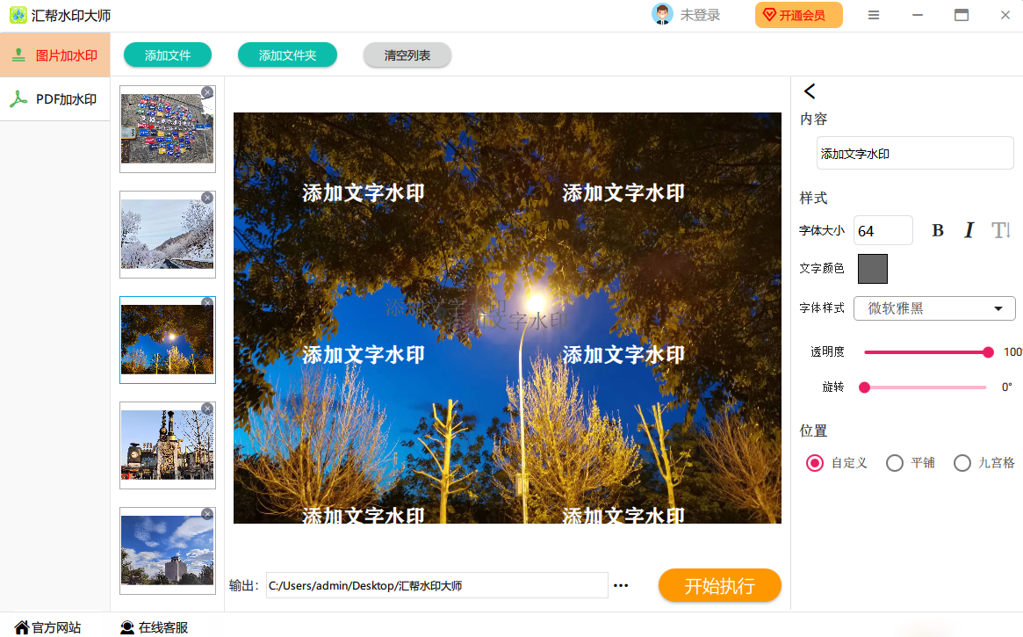This screenshot has width=1023, height=637.
Task: Click the back arrow in settings panel
Action: pyautogui.click(x=810, y=91)
